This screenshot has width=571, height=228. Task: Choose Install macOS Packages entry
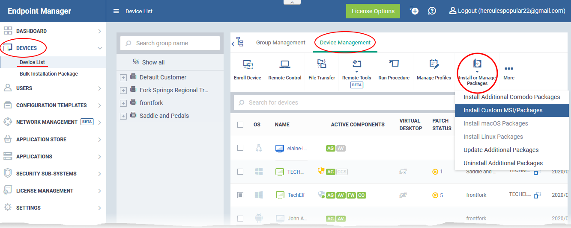coord(512,123)
